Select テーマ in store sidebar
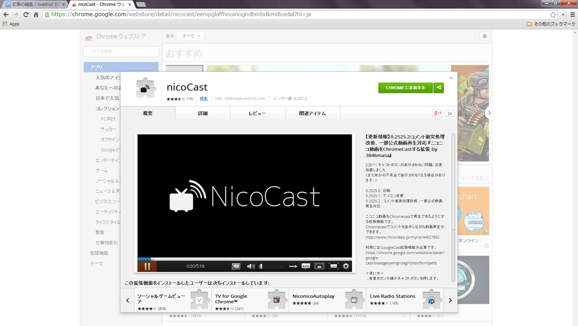The width and height of the screenshot is (578, 326). (x=96, y=263)
